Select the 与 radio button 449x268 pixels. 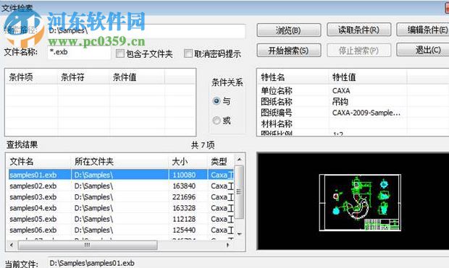pos(217,101)
